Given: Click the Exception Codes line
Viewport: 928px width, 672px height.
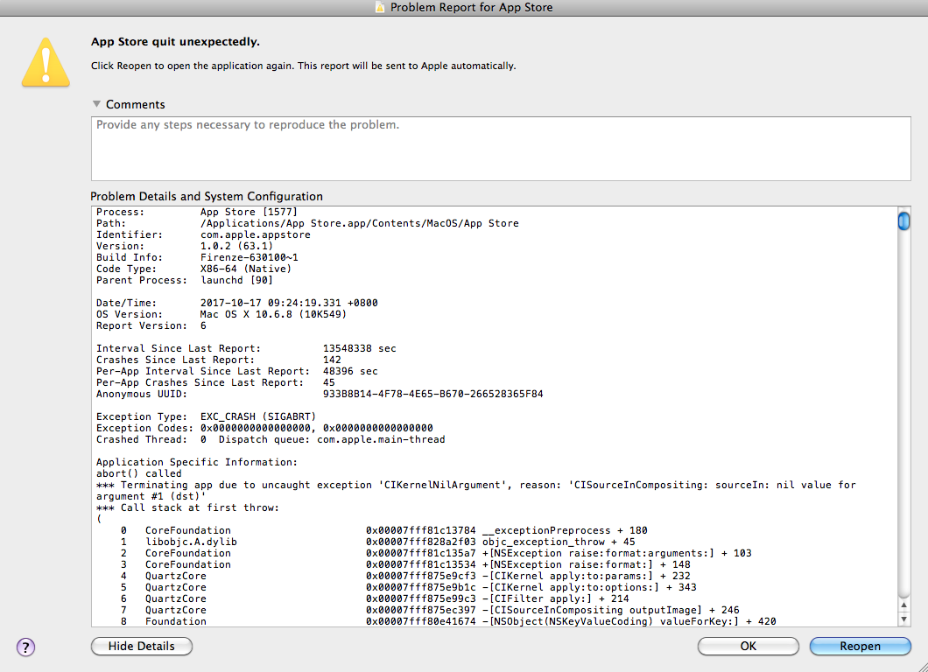Looking at the screenshot, I should click(x=264, y=428).
